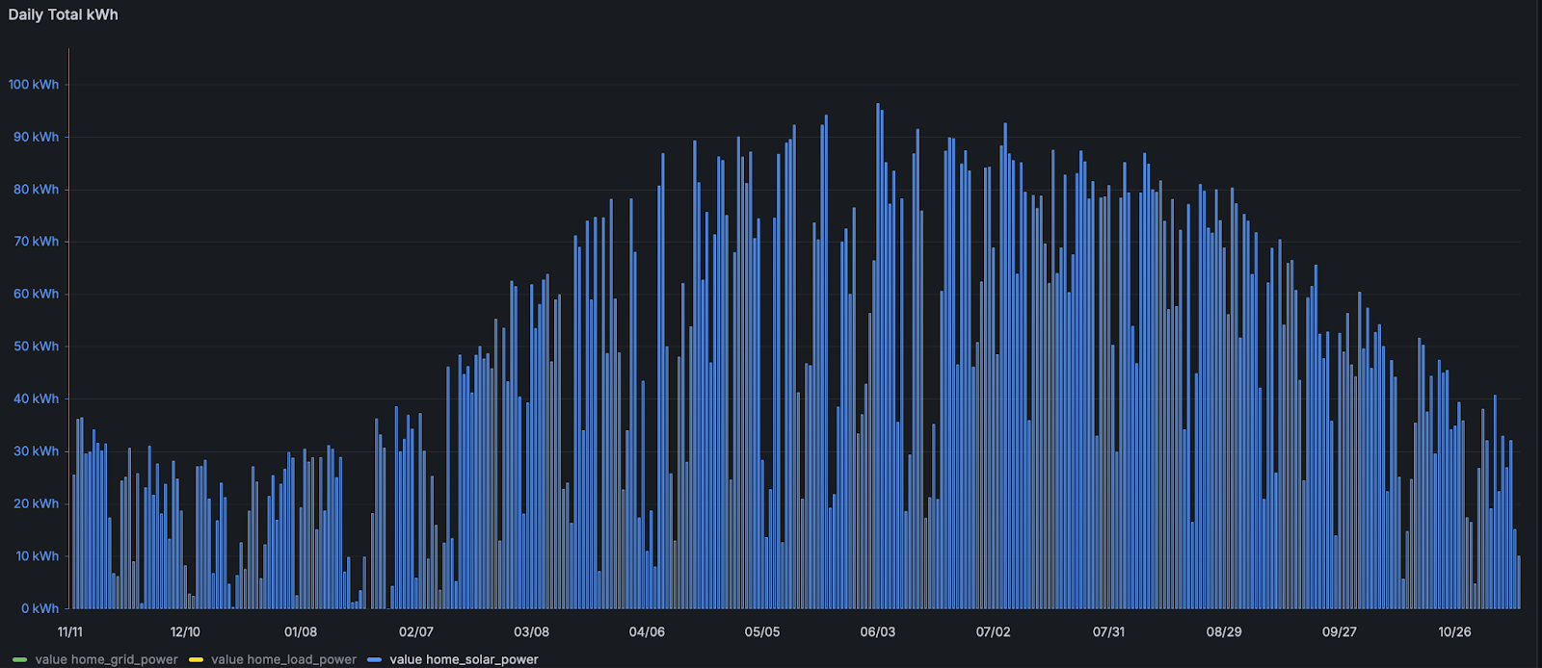Click the 70 kWh y-axis label
Image resolution: width=1542 pixels, height=668 pixels.
click(36, 242)
